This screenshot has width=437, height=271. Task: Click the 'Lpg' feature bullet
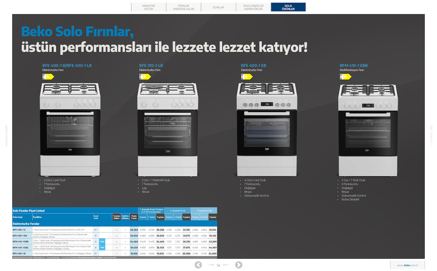click(x=144, y=188)
